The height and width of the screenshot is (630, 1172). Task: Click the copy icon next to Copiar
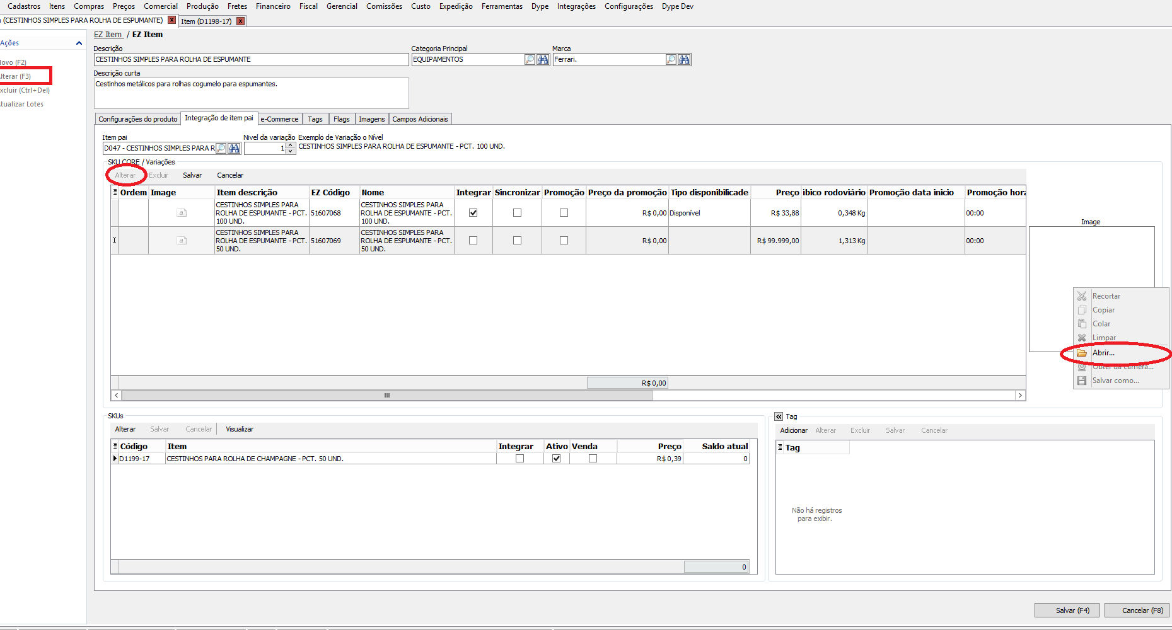click(x=1082, y=310)
